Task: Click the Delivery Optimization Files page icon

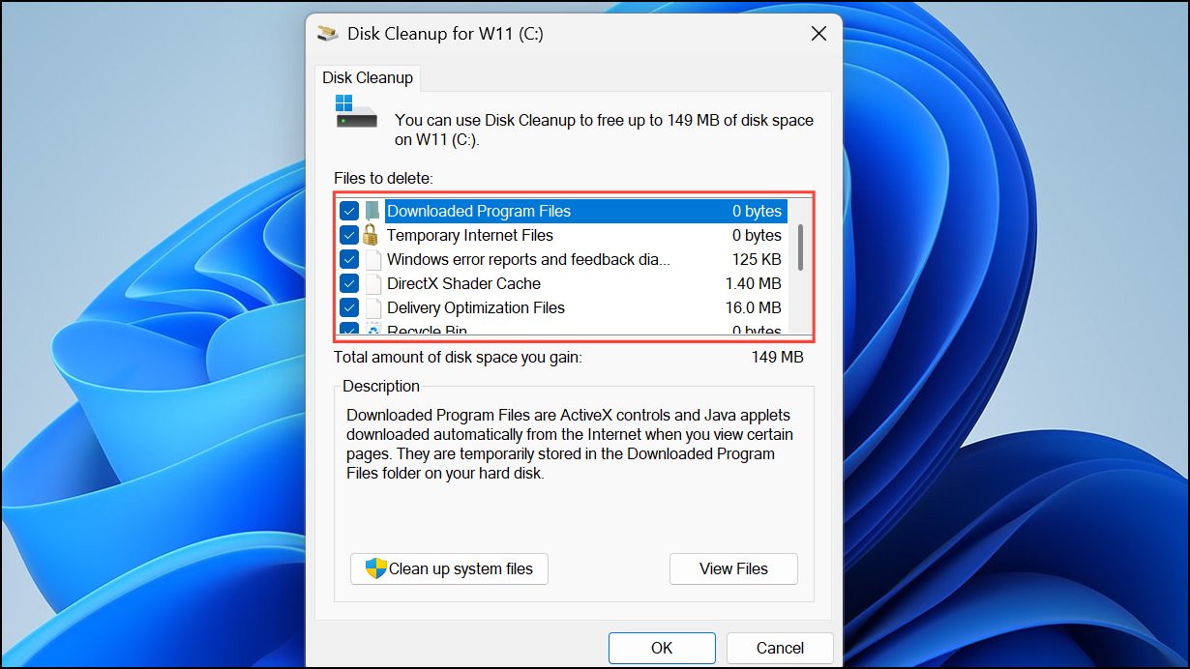Action: click(x=372, y=307)
